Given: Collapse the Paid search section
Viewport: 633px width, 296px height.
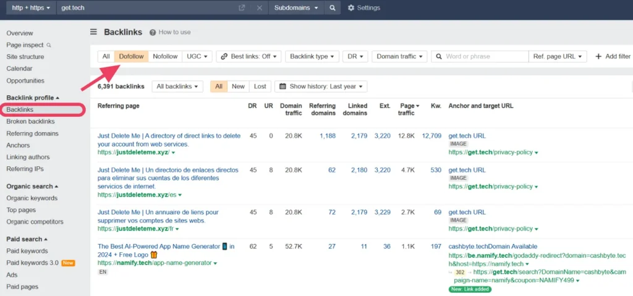Looking at the screenshot, I should coord(27,239).
